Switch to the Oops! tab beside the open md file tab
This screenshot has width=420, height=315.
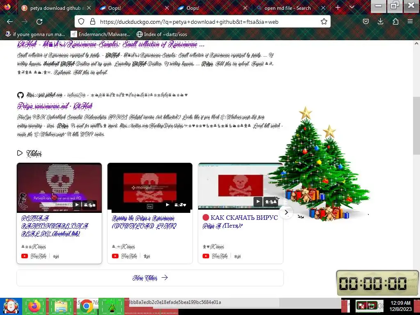click(212, 8)
